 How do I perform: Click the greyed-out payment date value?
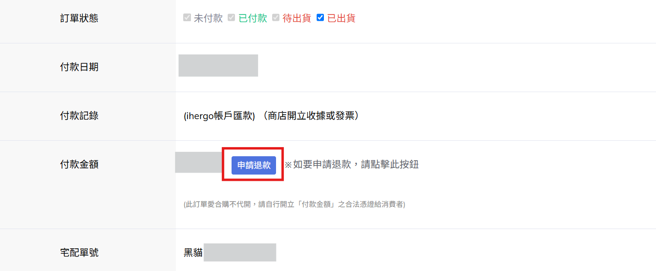(218, 66)
